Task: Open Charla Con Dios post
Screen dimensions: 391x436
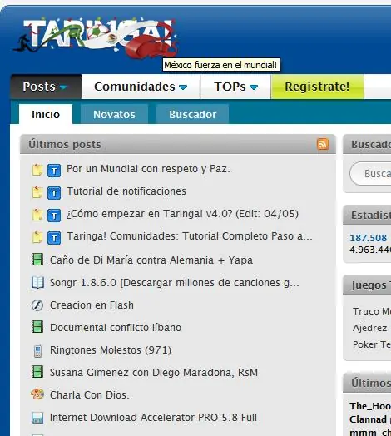Action: (x=90, y=395)
